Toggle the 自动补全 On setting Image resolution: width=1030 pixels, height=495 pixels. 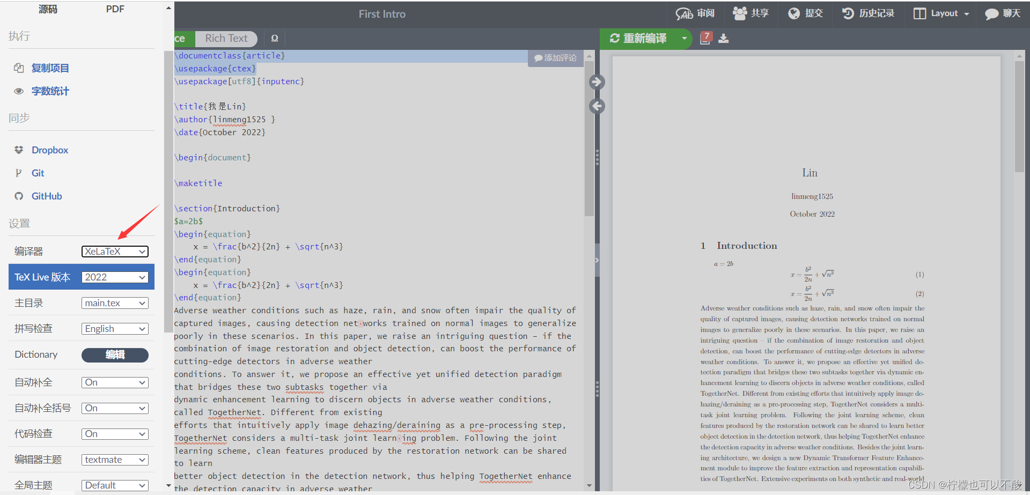coord(115,382)
